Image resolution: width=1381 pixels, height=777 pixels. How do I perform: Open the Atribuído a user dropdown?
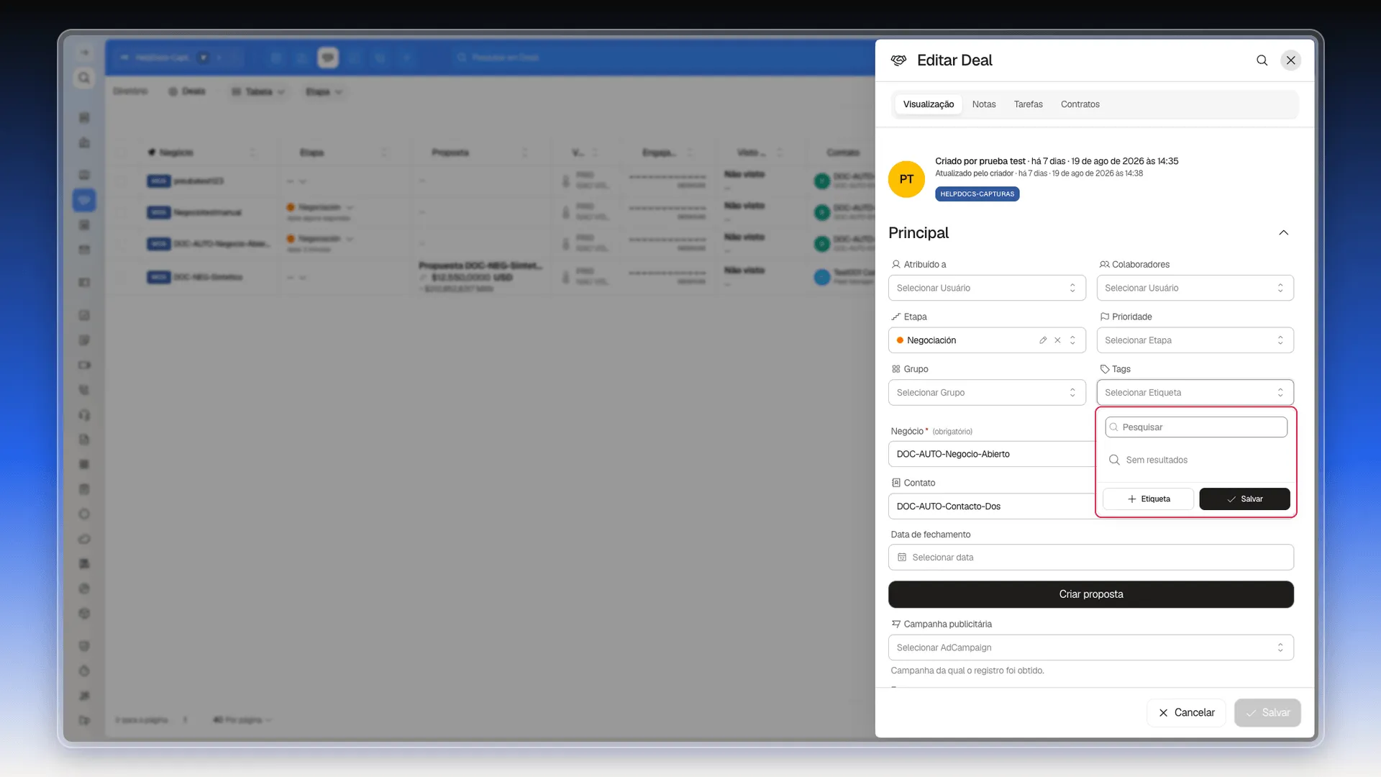[987, 288]
